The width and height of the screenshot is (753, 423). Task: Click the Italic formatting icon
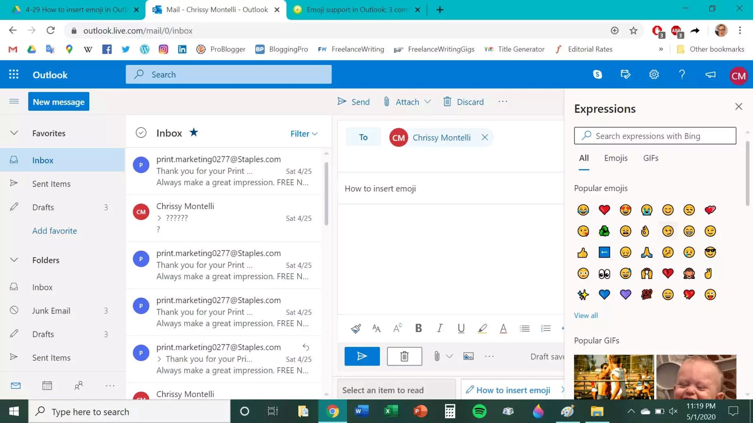click(x=440, y=328)
